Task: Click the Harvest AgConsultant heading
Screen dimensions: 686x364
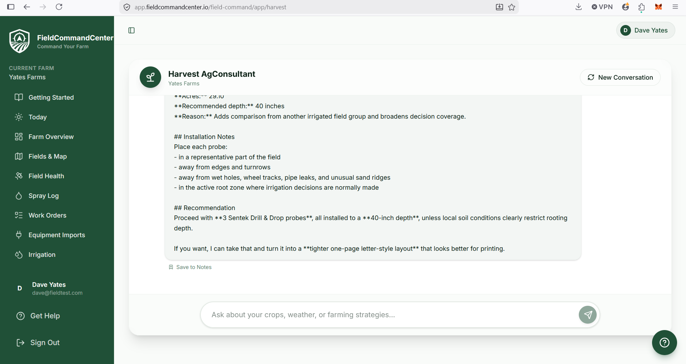Action: [212, 74]
